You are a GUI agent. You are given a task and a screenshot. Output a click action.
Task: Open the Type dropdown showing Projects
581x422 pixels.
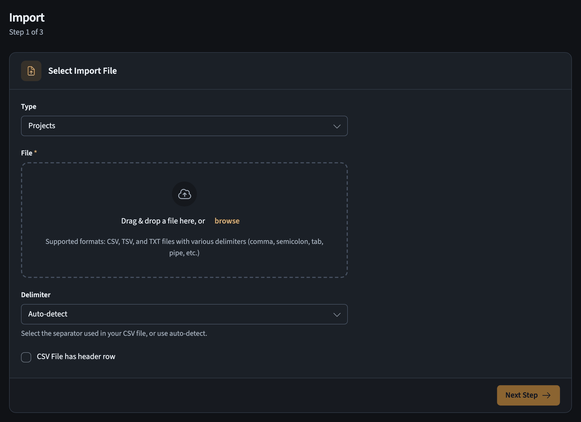pos(184,126)
